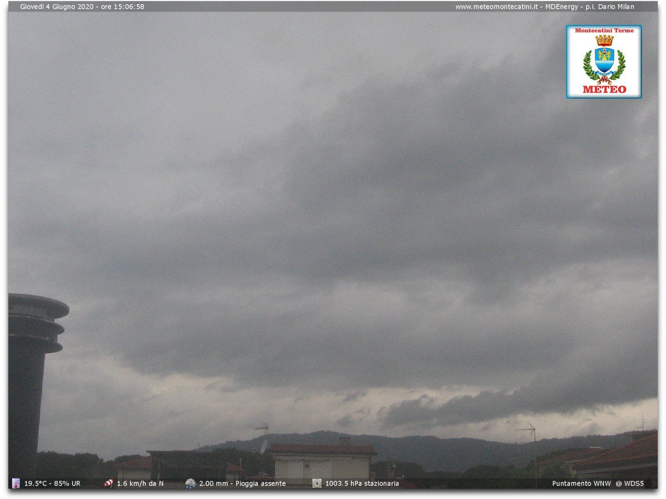Click the '19.5°C - 85% UR' reading
The width and height of the screenshot is (666, 499).
point(52,484)
